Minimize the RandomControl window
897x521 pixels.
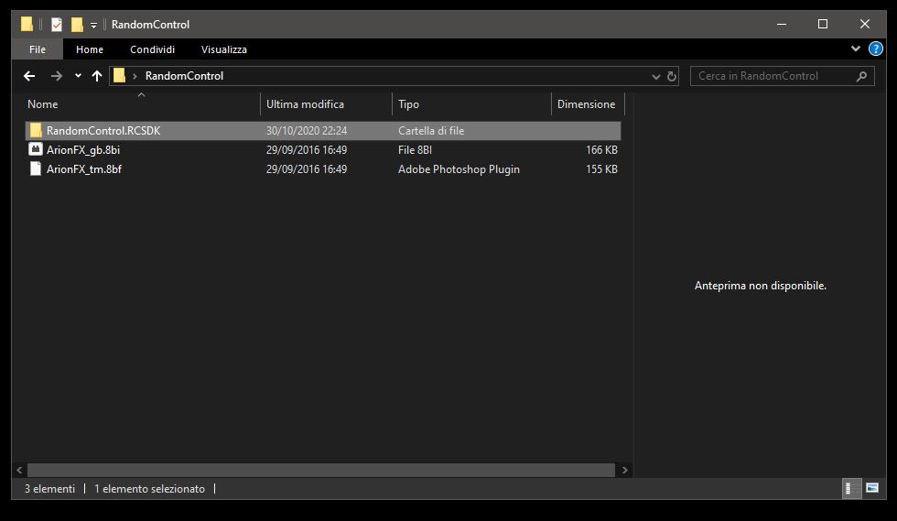(782, 24)
